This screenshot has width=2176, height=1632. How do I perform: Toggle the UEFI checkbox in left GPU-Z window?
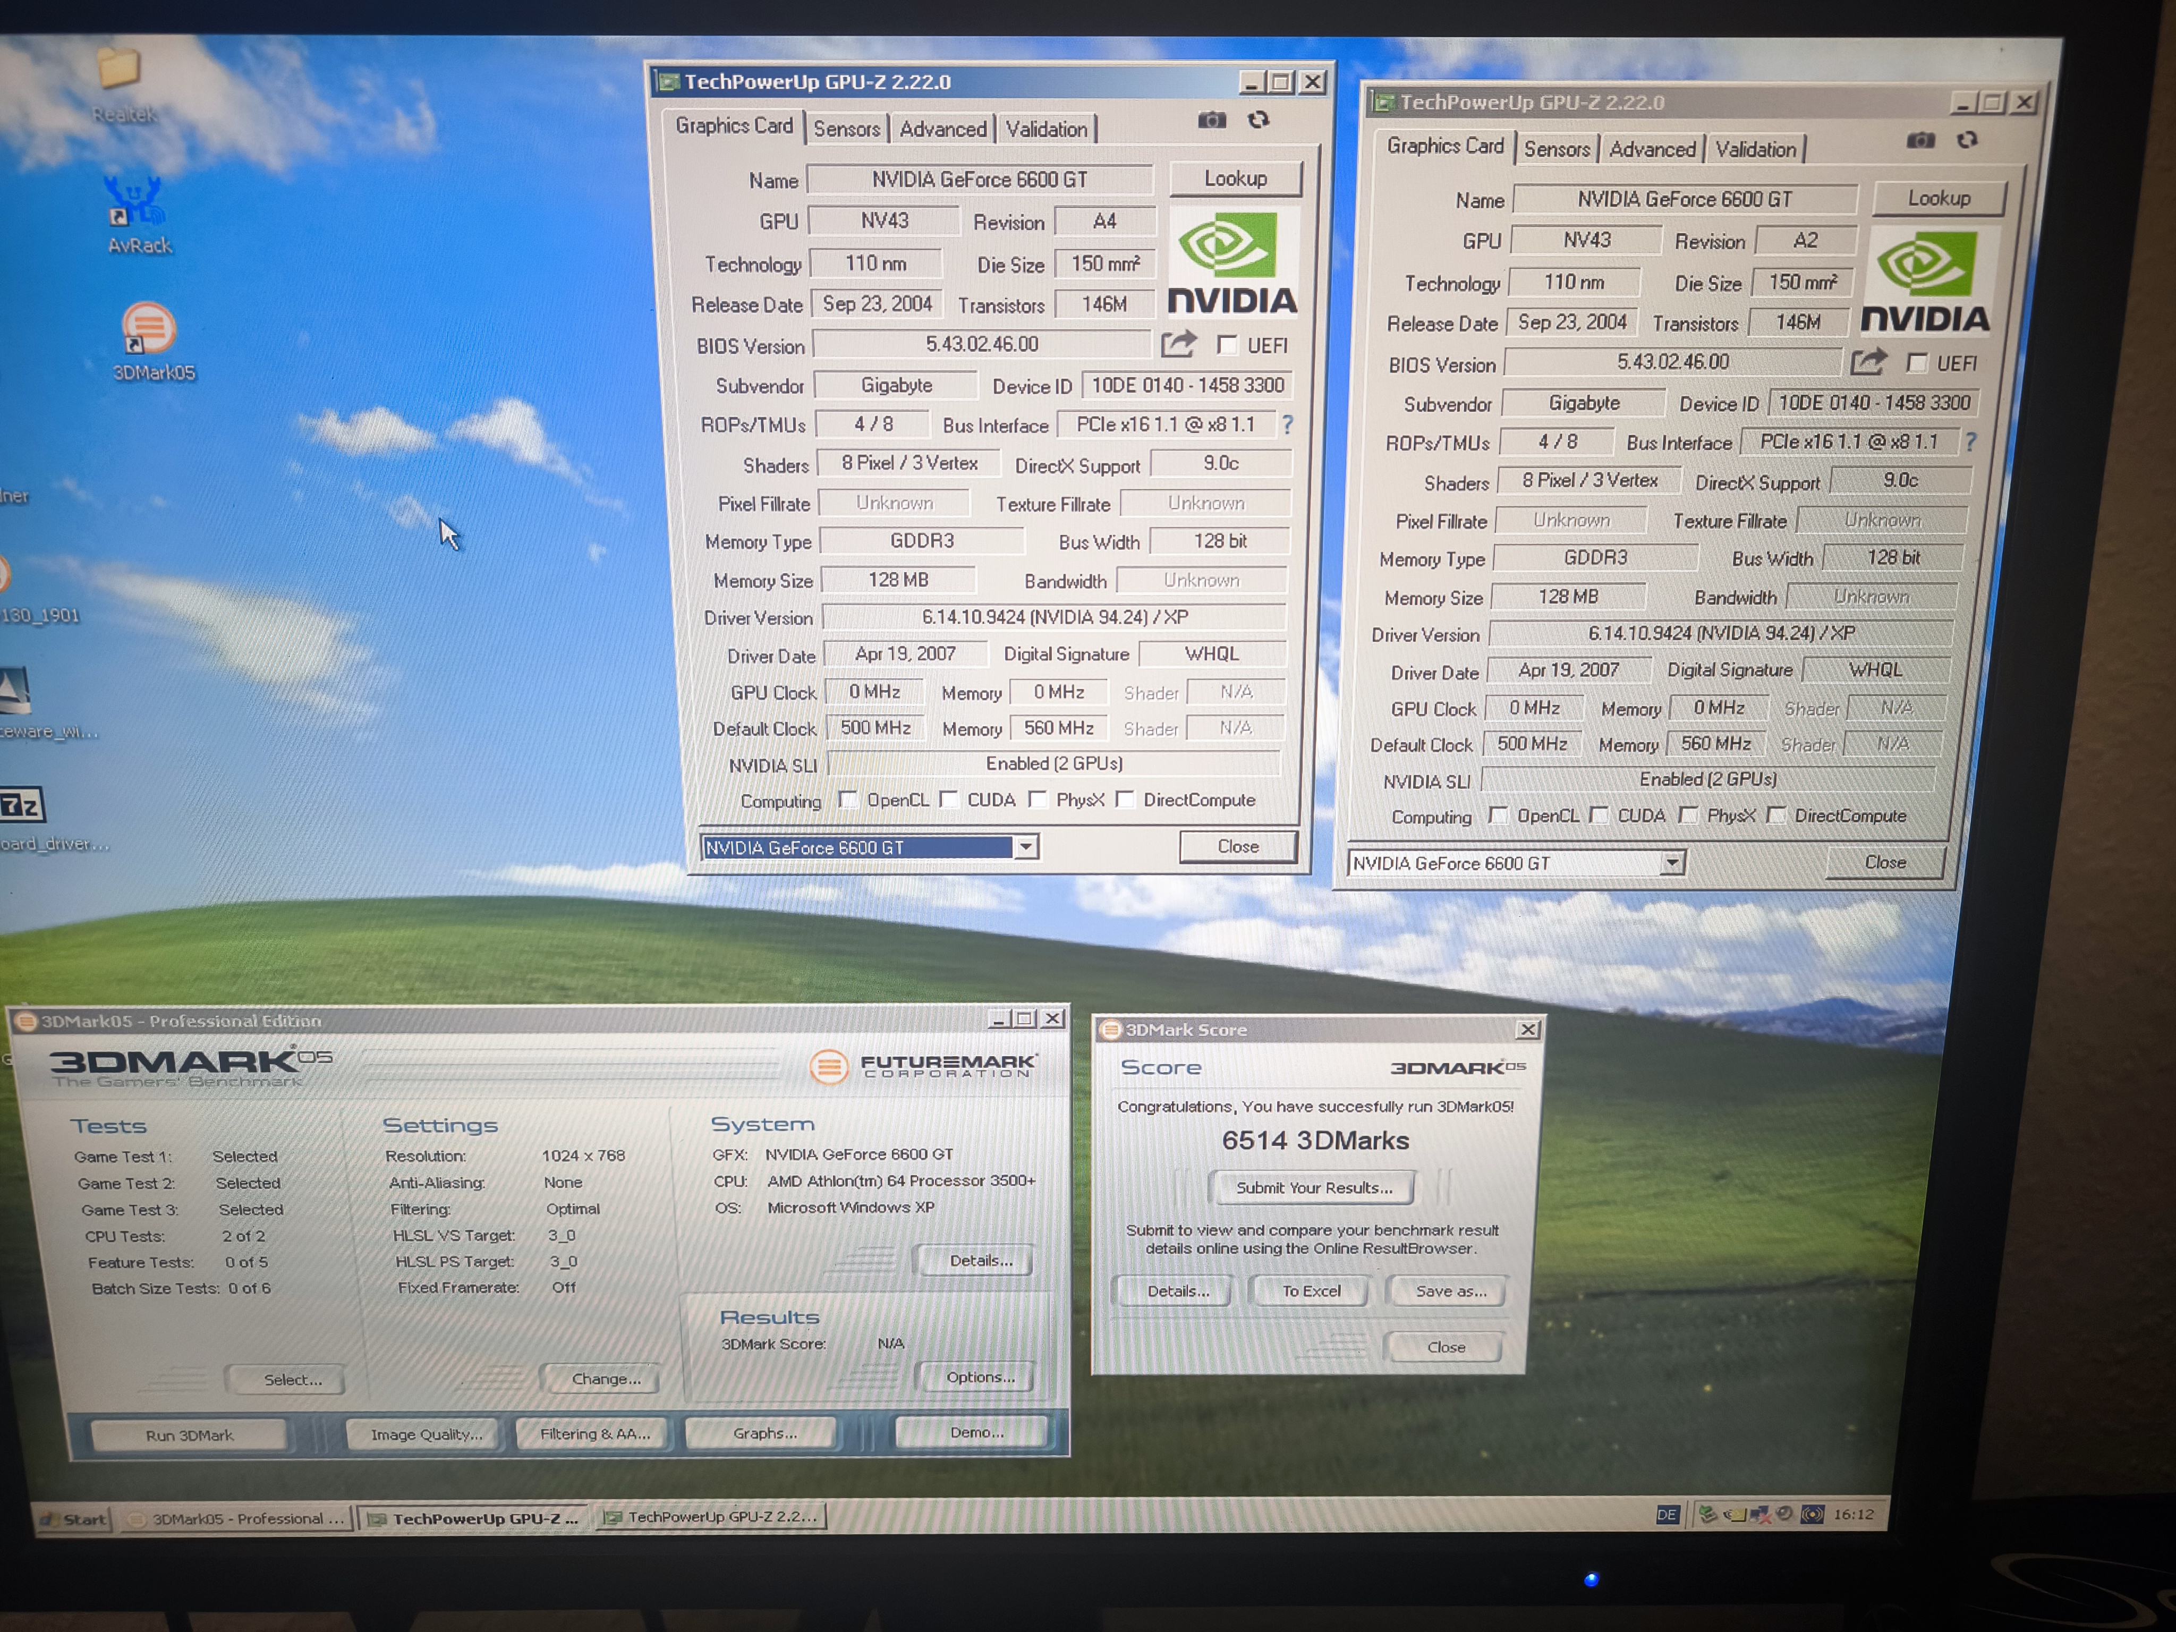click(x=1227, y=344)
